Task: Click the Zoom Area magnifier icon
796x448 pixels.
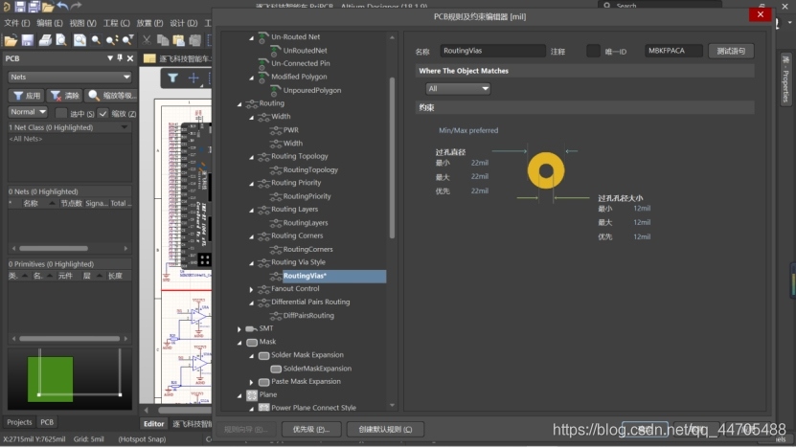Action: (96, 40)
